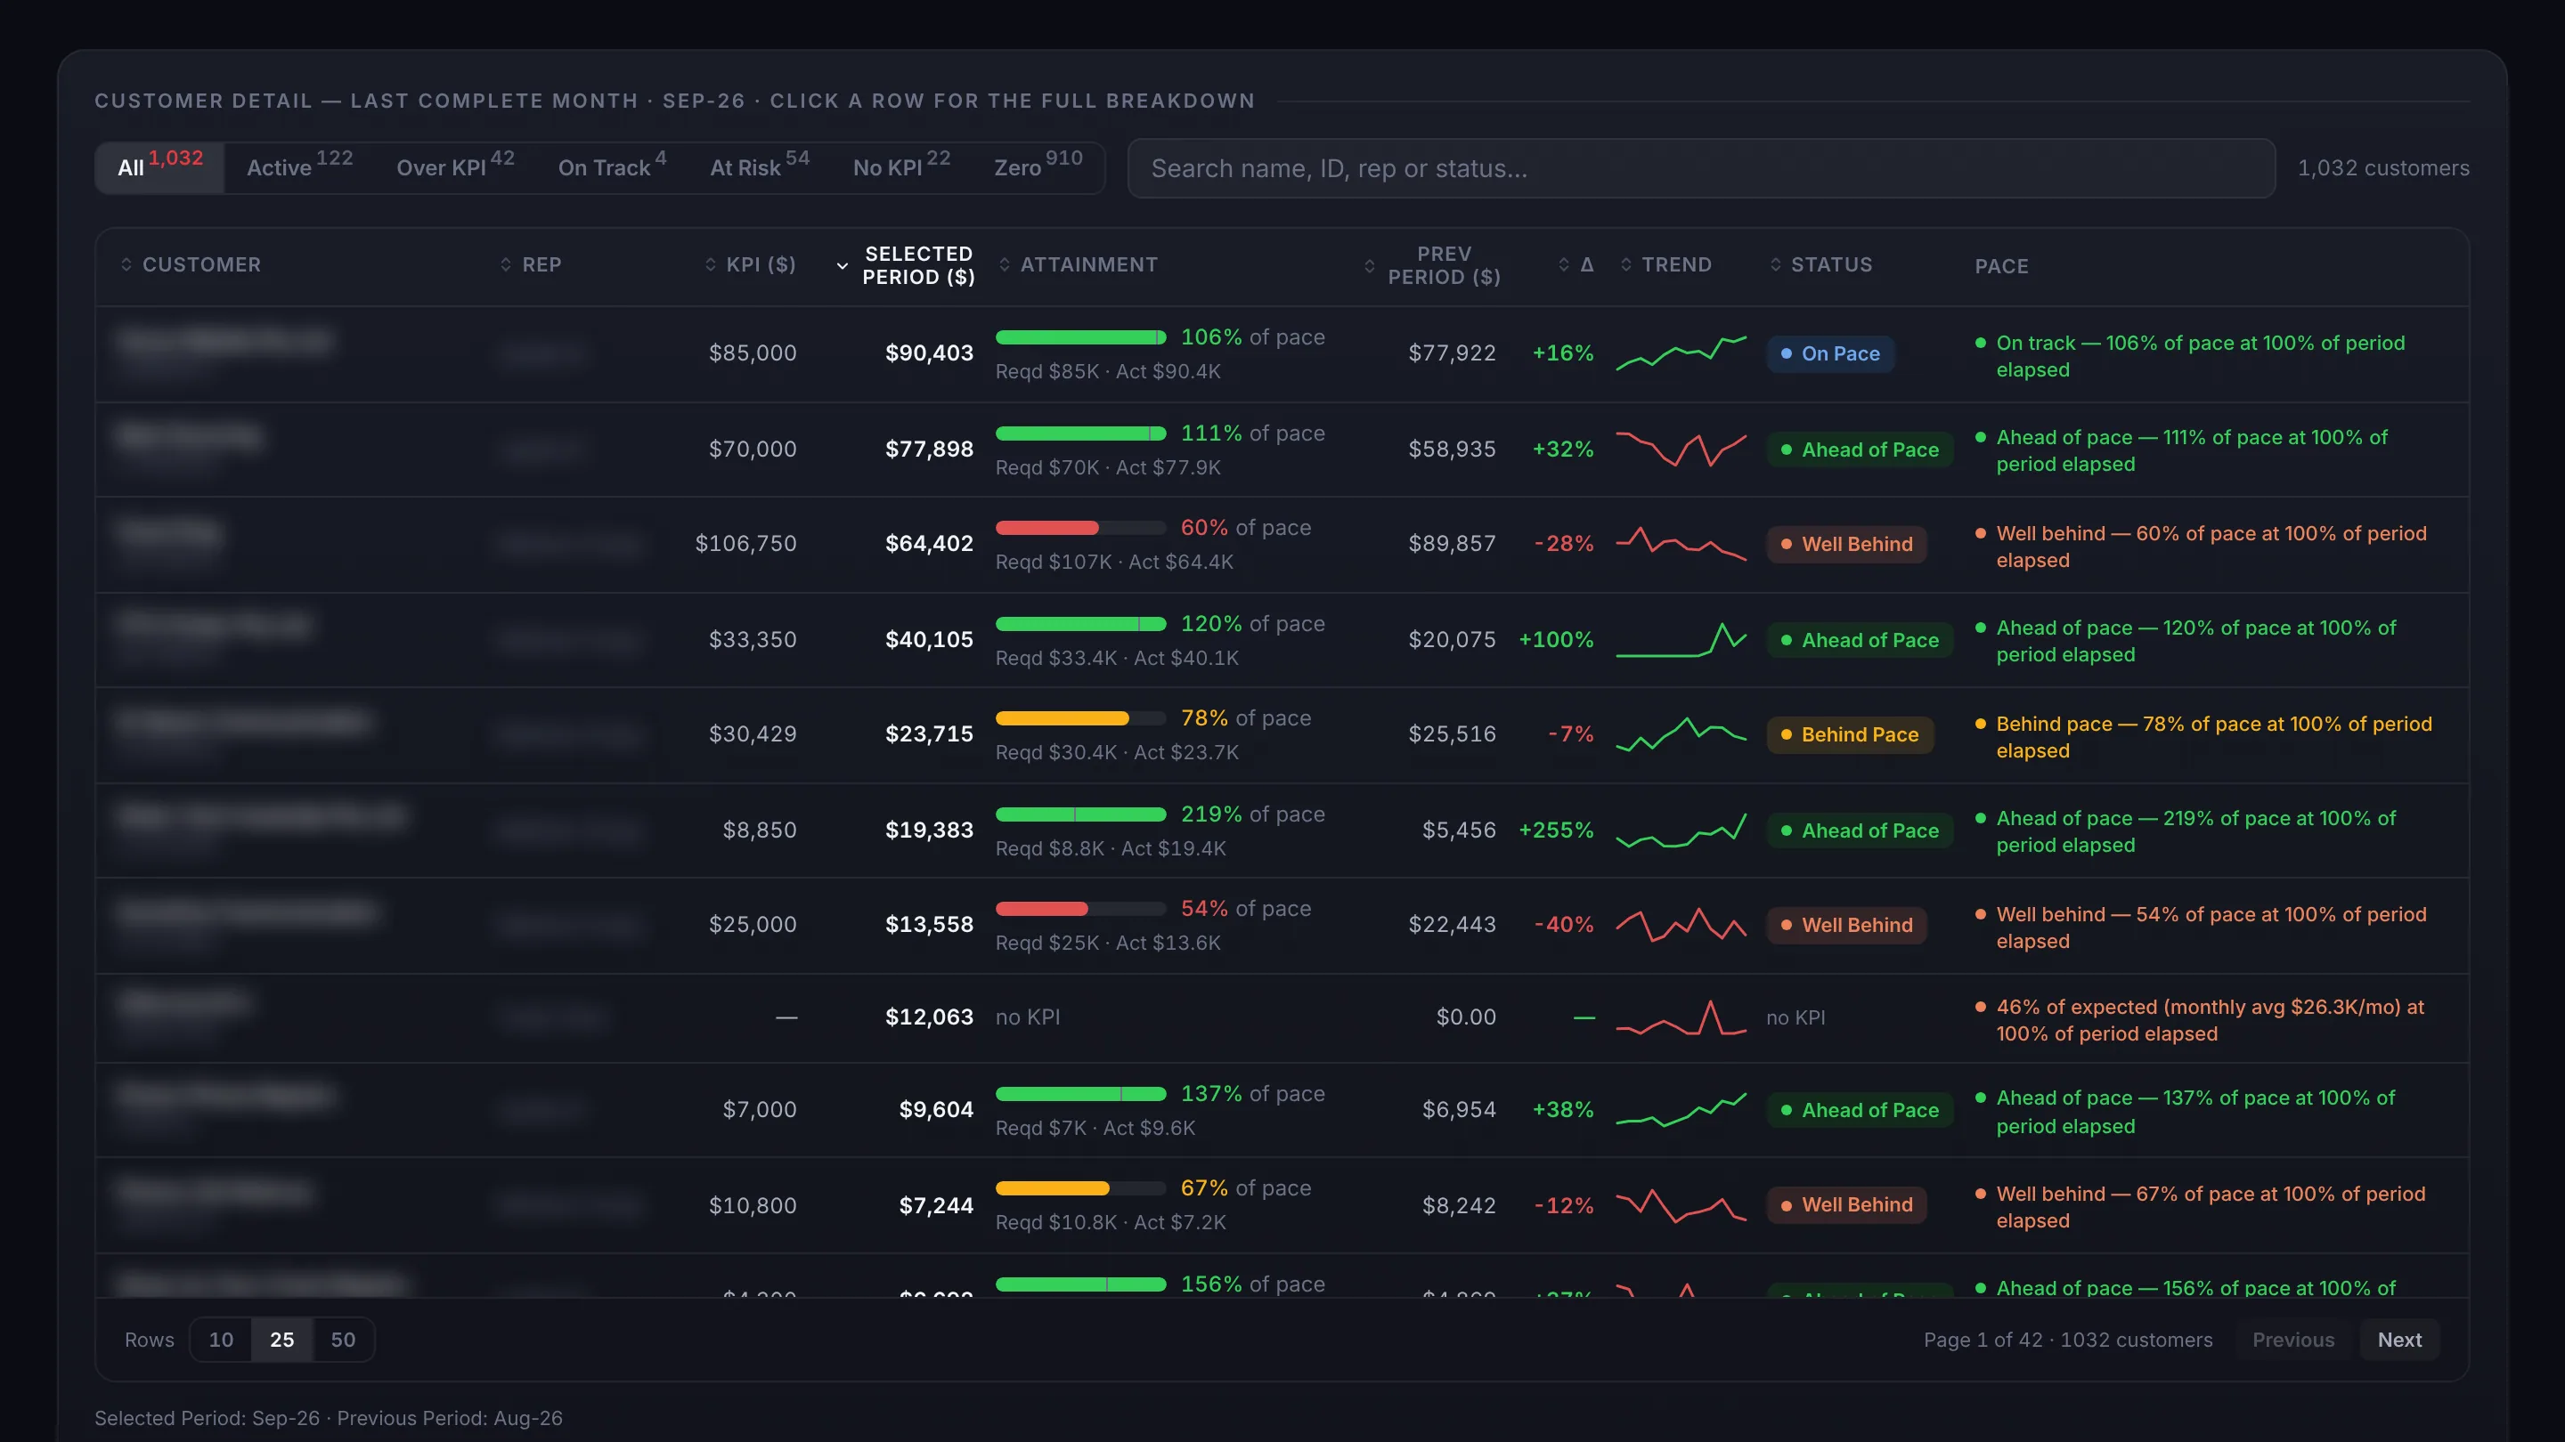Screen dimensions: 2565x1442
Task: Click prev period value $6,954
Action: (1459, 1110)
